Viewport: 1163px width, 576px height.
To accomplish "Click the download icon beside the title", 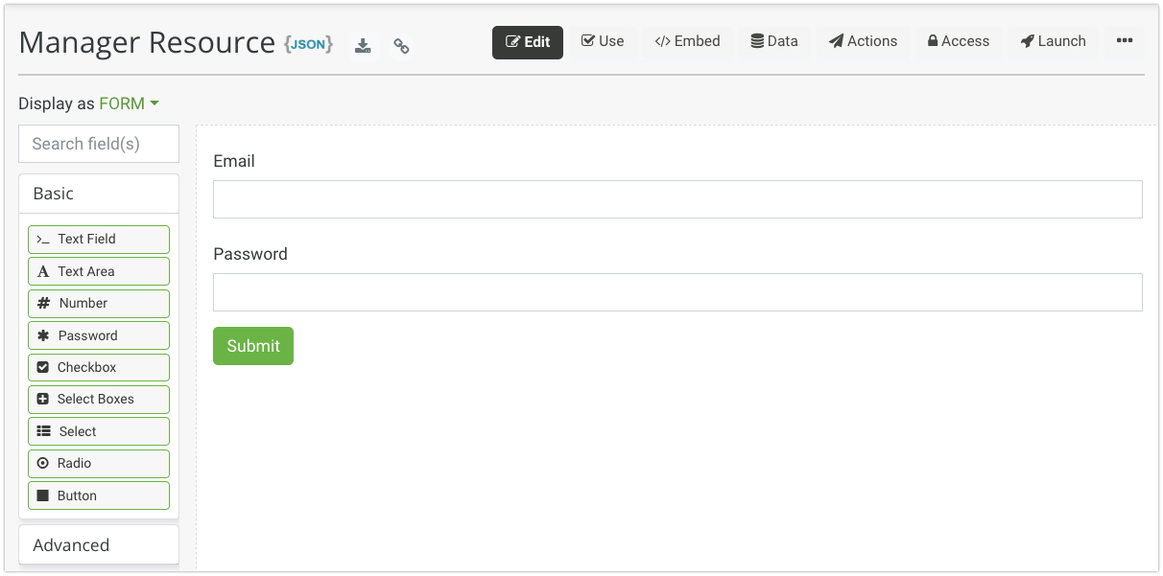I will pos(363,46).
